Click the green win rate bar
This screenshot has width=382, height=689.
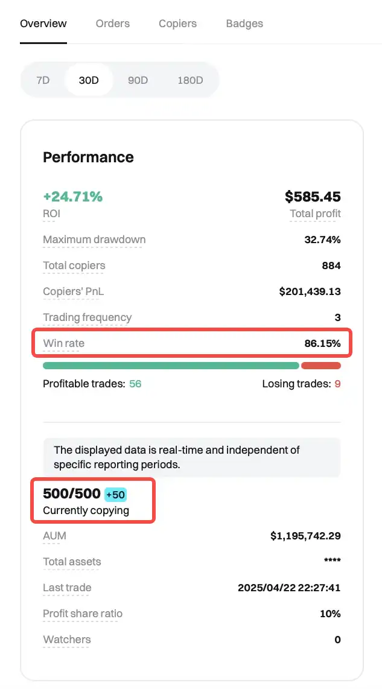171,366
